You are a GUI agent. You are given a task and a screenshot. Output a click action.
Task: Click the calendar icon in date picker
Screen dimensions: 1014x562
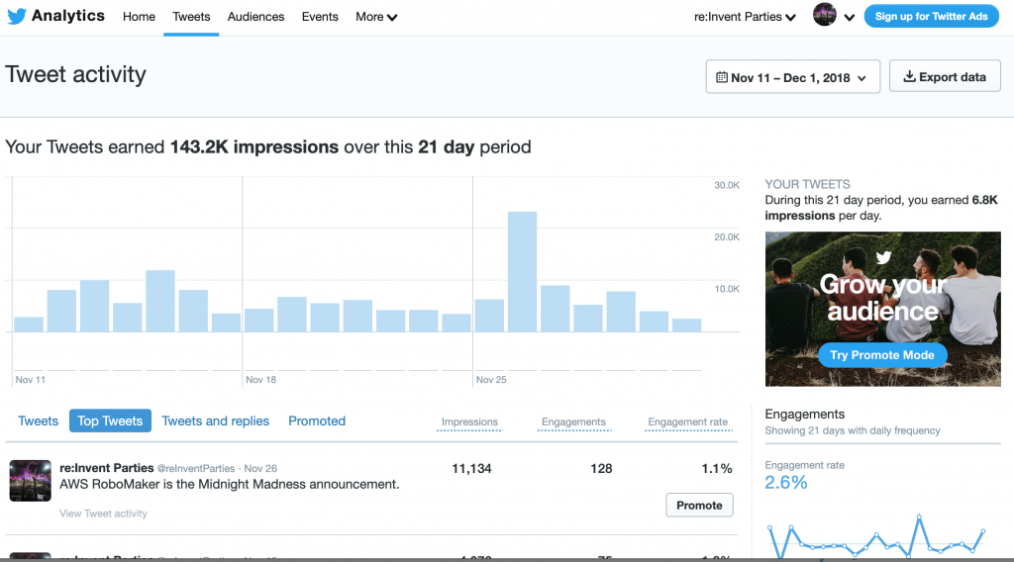(721, 77)
